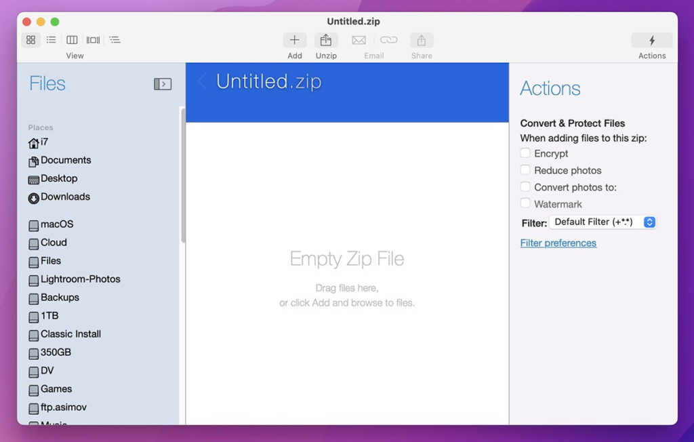Go back using arrow beside Untitled.zip
Viewport: 694px width, 442px height.
[x=201, y=82]
